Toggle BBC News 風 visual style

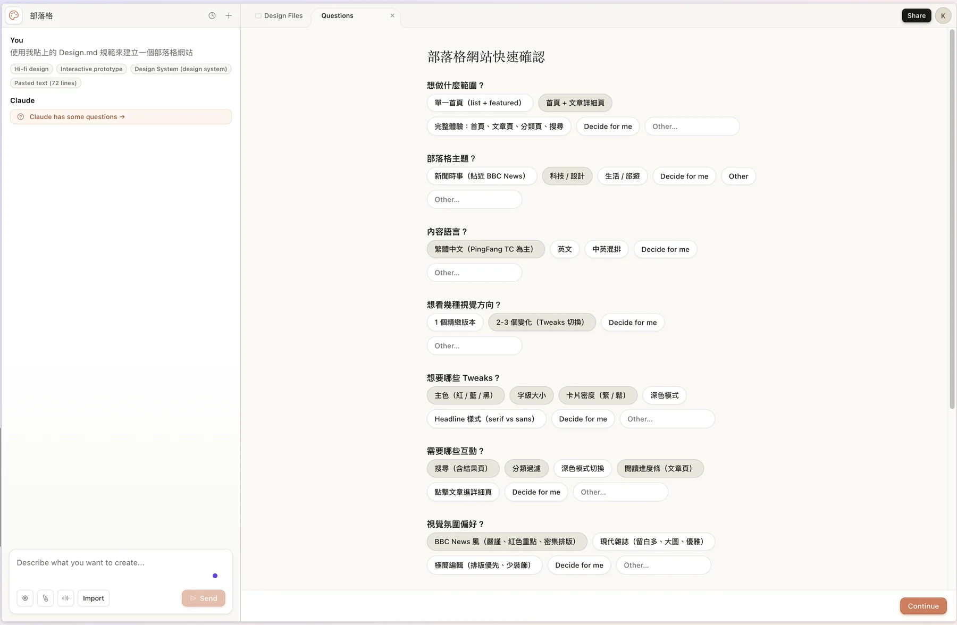507,542
